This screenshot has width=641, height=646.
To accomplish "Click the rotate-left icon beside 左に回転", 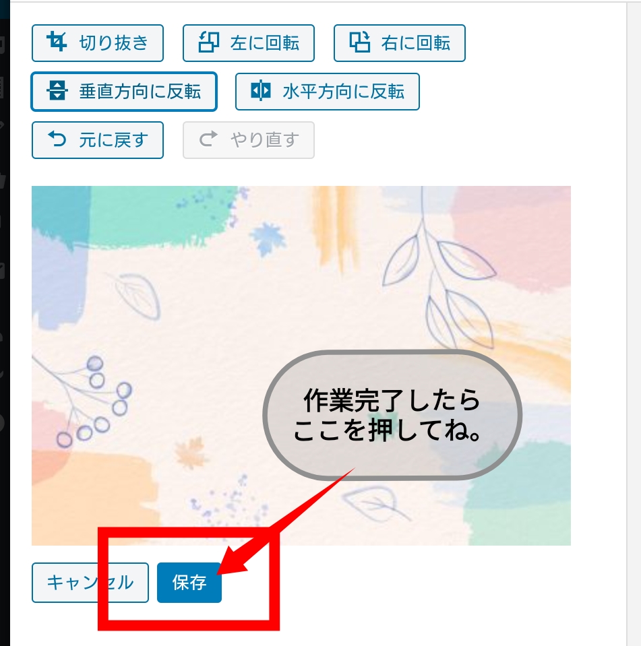I will (208, 42).
